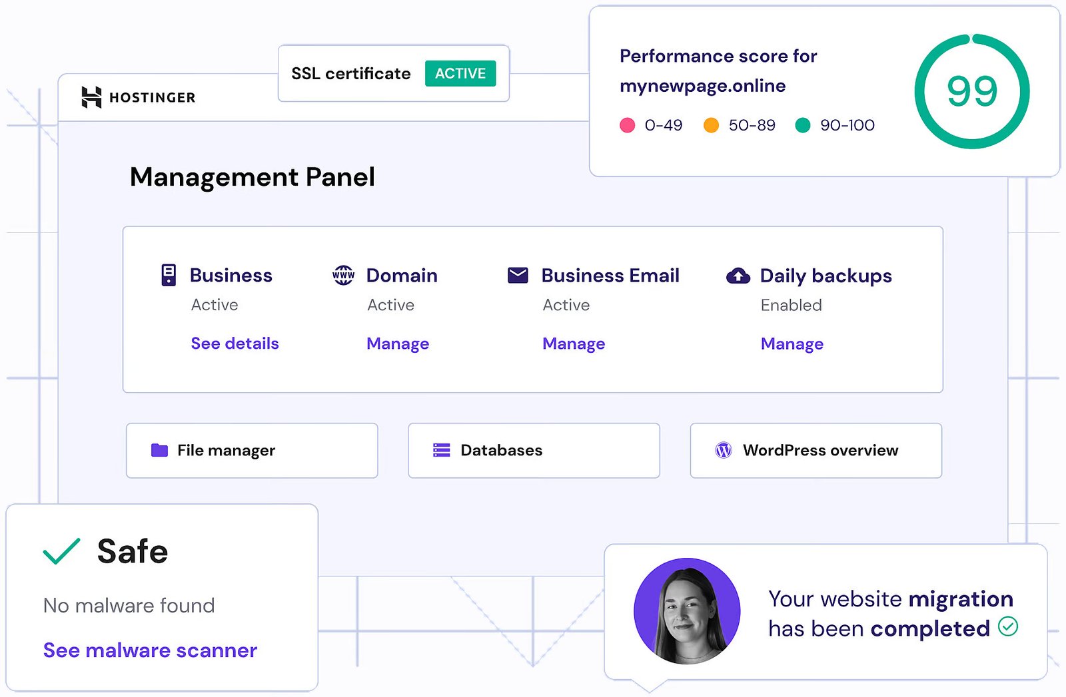The width and height of the screenshot is (1066, 697).
Task: Click the Databases list icon
Action: 441,451
